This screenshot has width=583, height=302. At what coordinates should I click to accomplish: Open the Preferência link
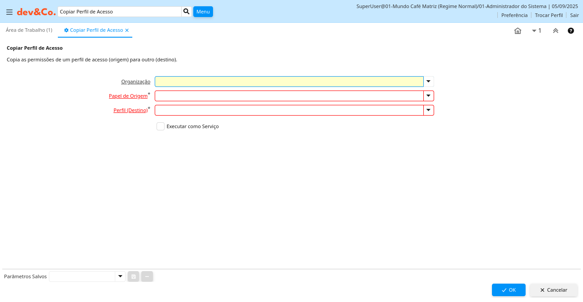pos(514,15)
